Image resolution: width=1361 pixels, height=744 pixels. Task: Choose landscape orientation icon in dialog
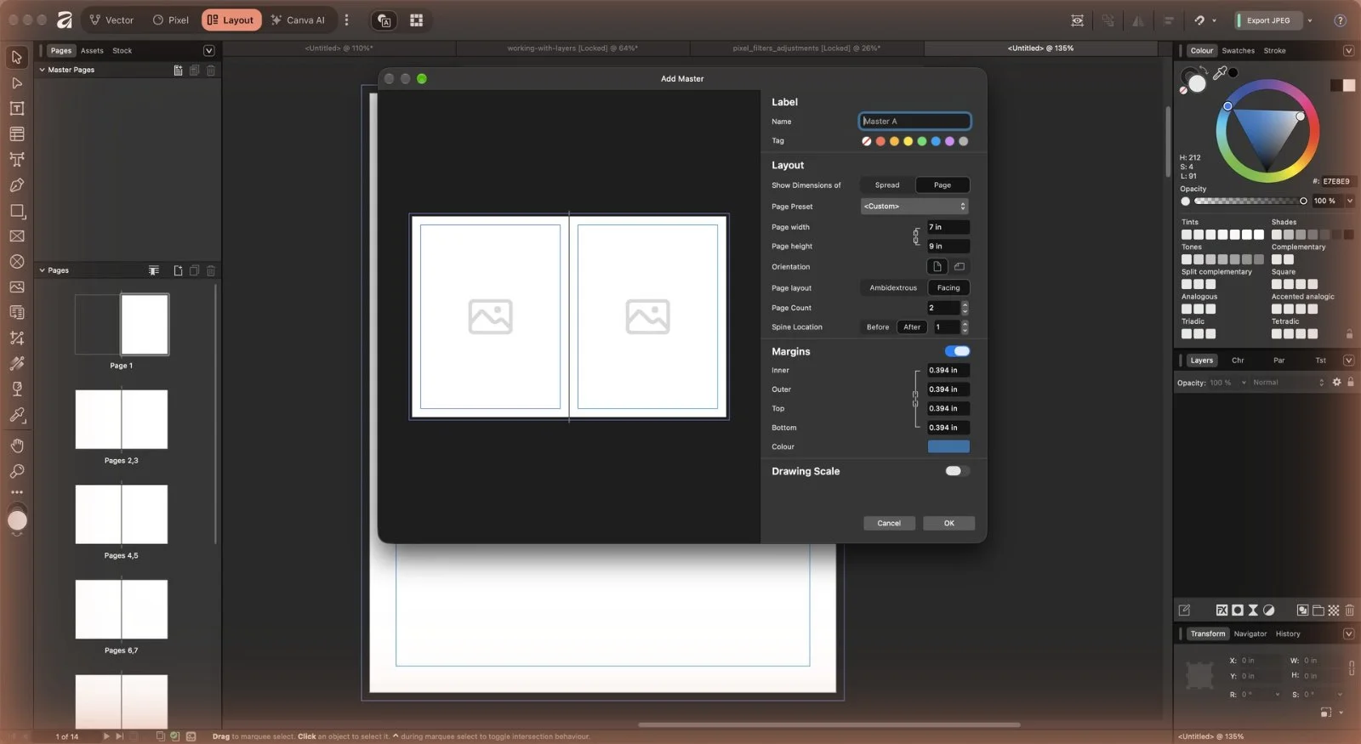960,266
